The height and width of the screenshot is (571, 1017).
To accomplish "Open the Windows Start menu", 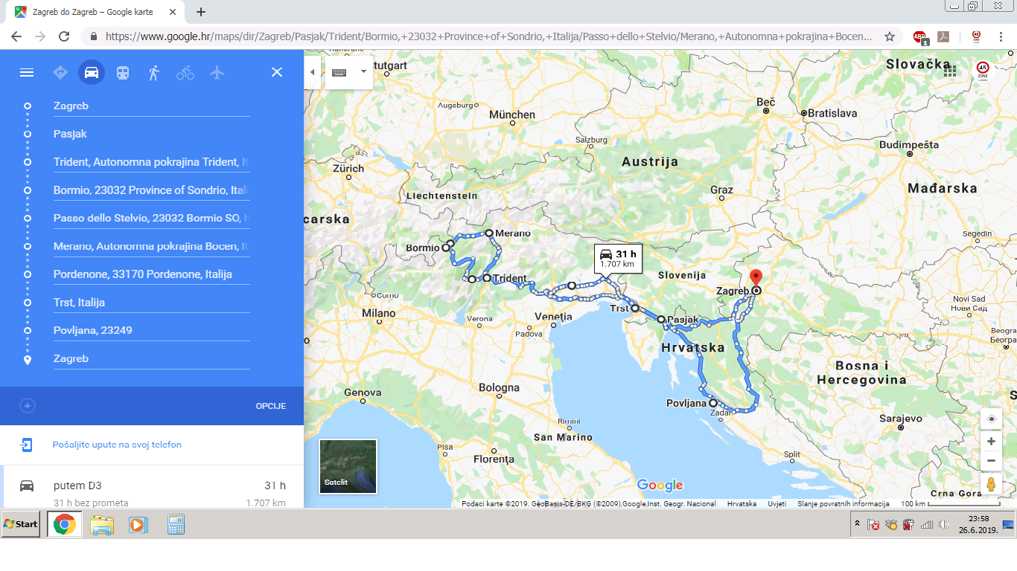I will click(x=21, y=524).
